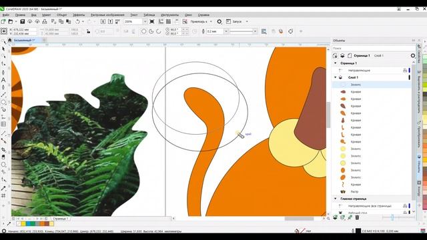This screenshot has width=427, height=240.
Task: Select the Ellipse tool in the toolbox
Action: click(3, 102)
